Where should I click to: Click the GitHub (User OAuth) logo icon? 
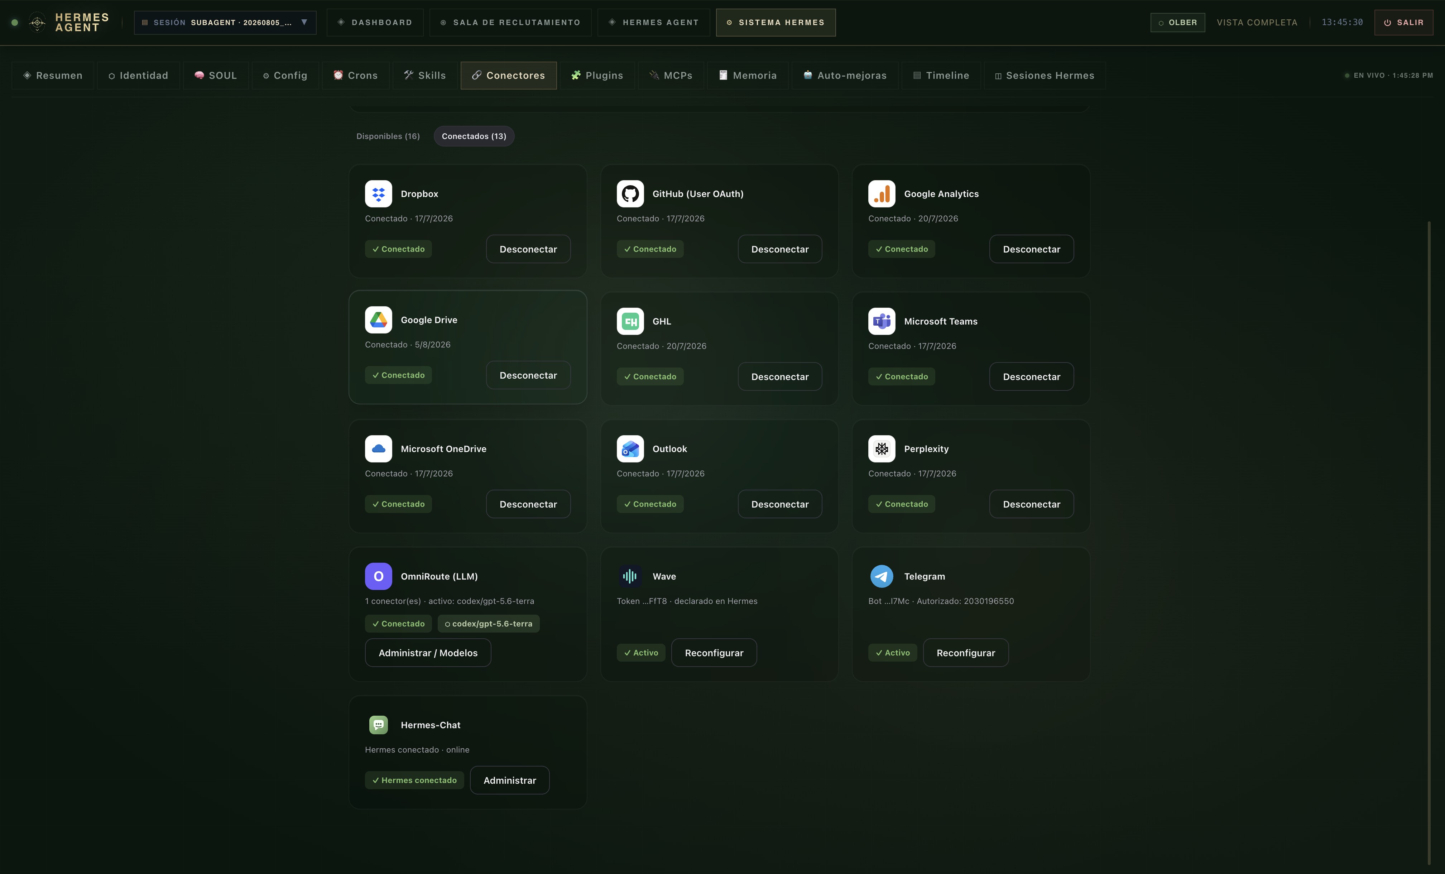[x=630, y=193]
